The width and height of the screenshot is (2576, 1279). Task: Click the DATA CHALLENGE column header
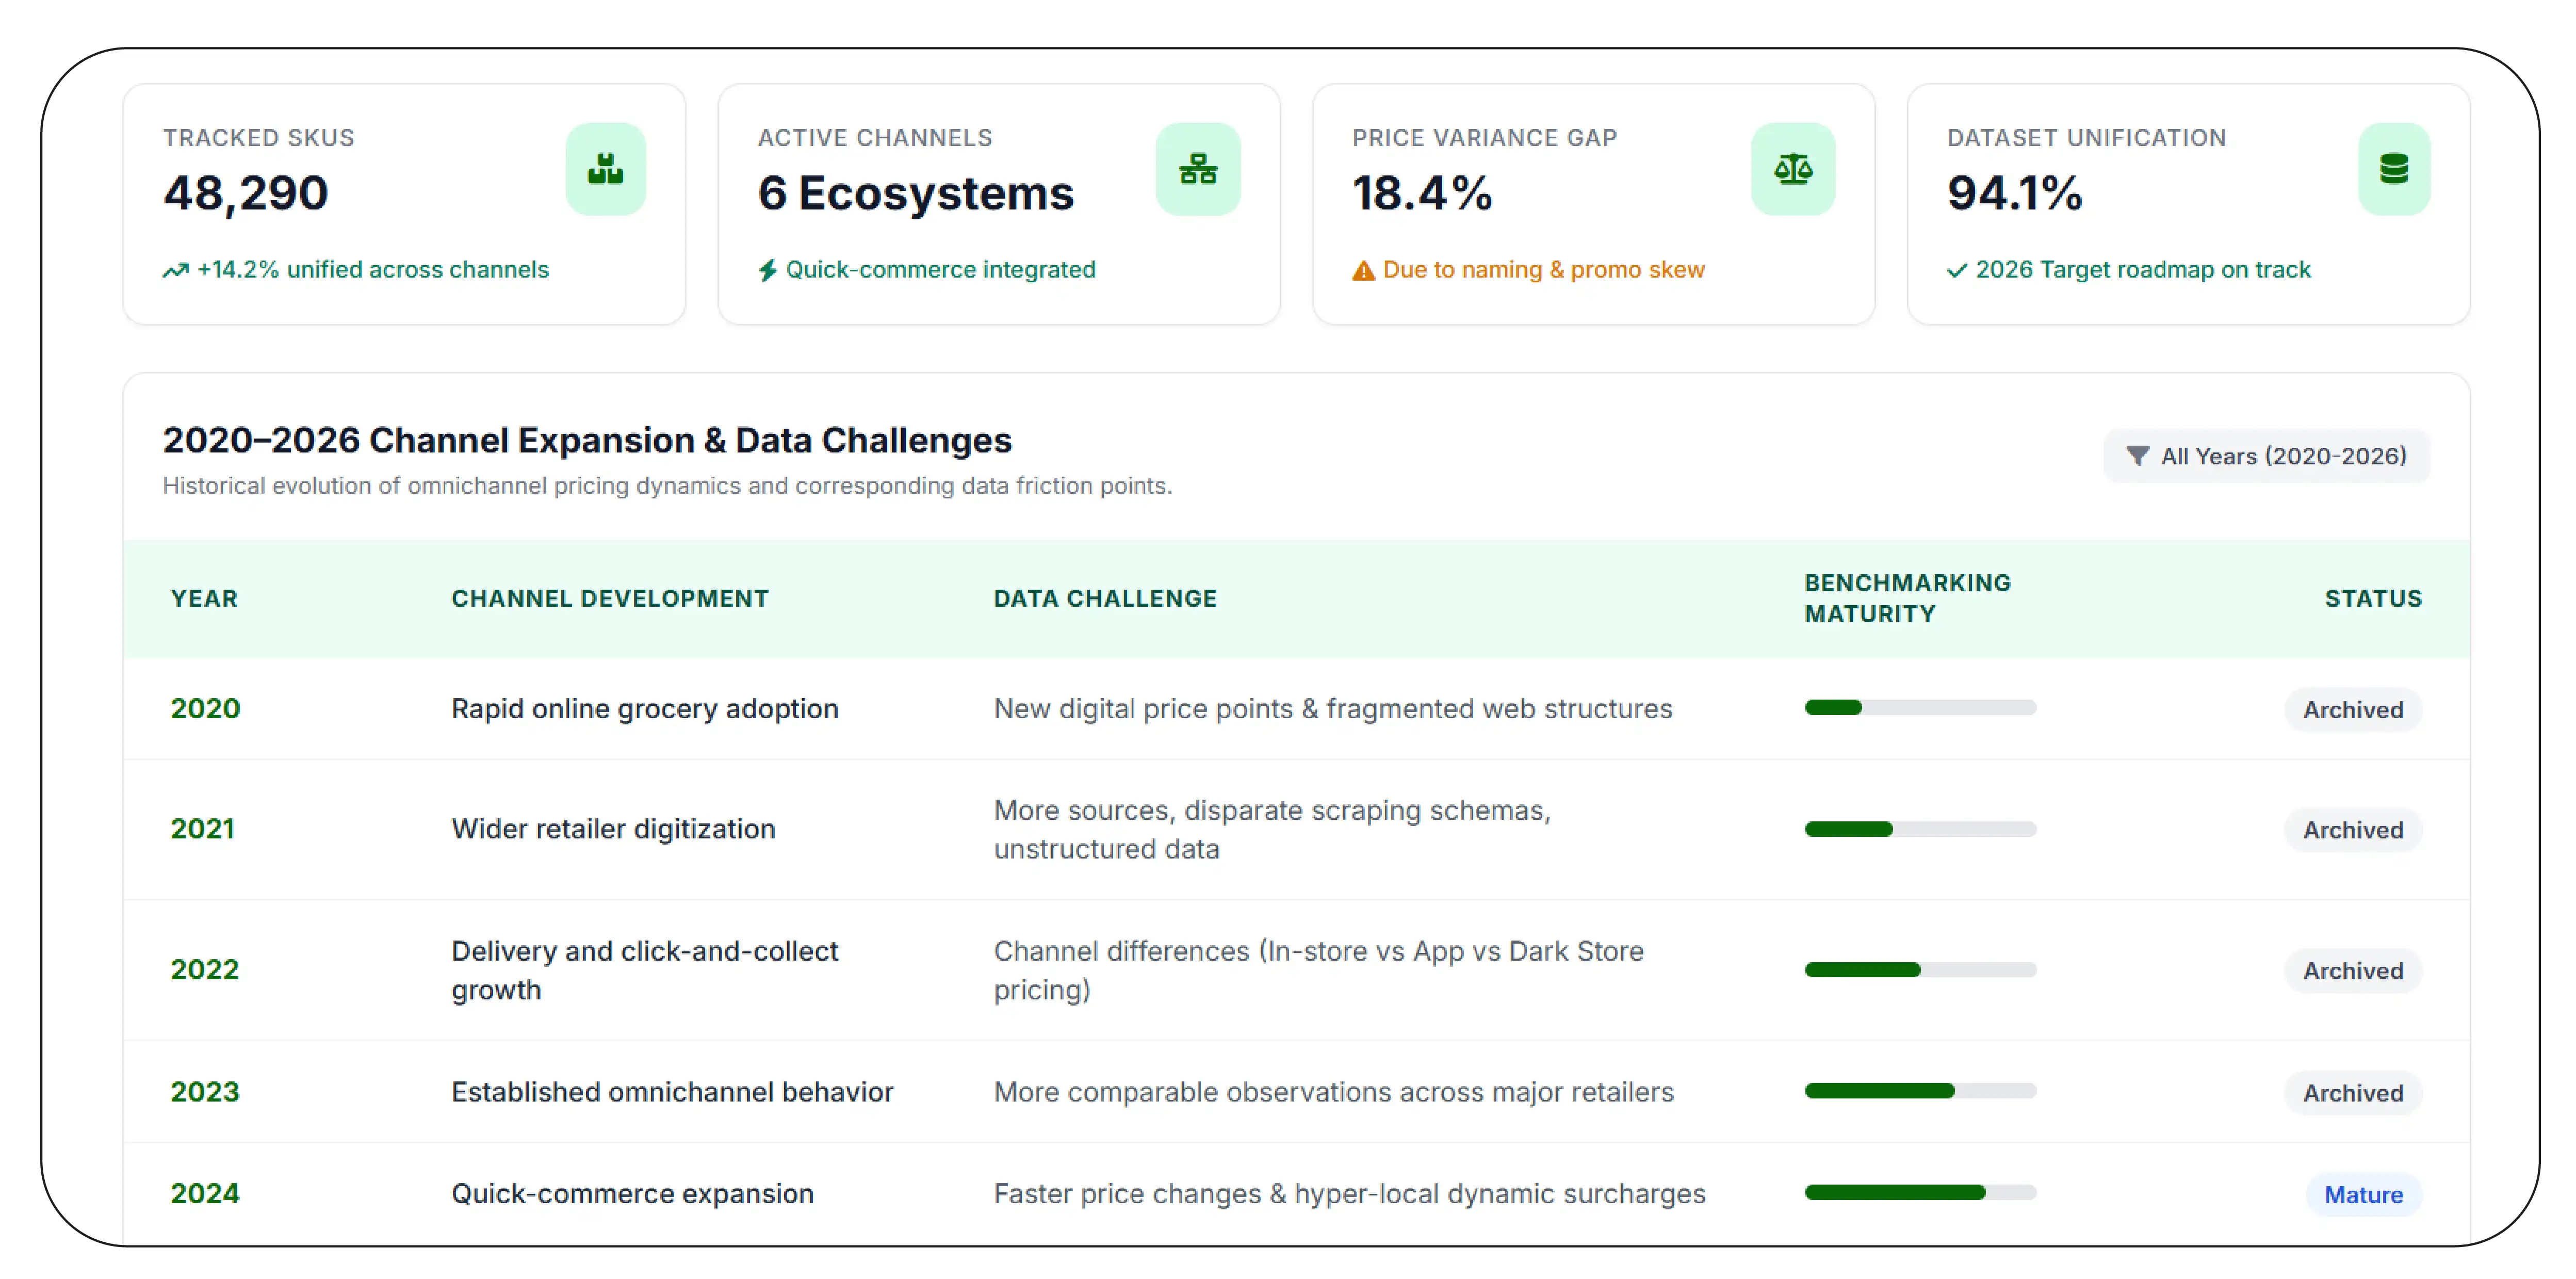1105,599
